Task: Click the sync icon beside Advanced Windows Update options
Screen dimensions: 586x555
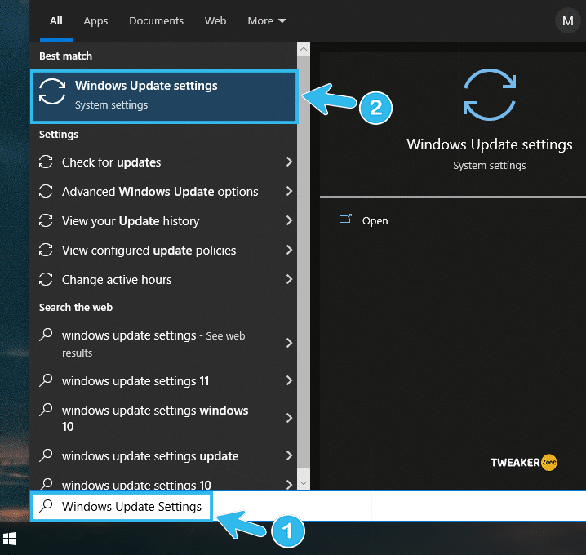Action: coord(46,191)
